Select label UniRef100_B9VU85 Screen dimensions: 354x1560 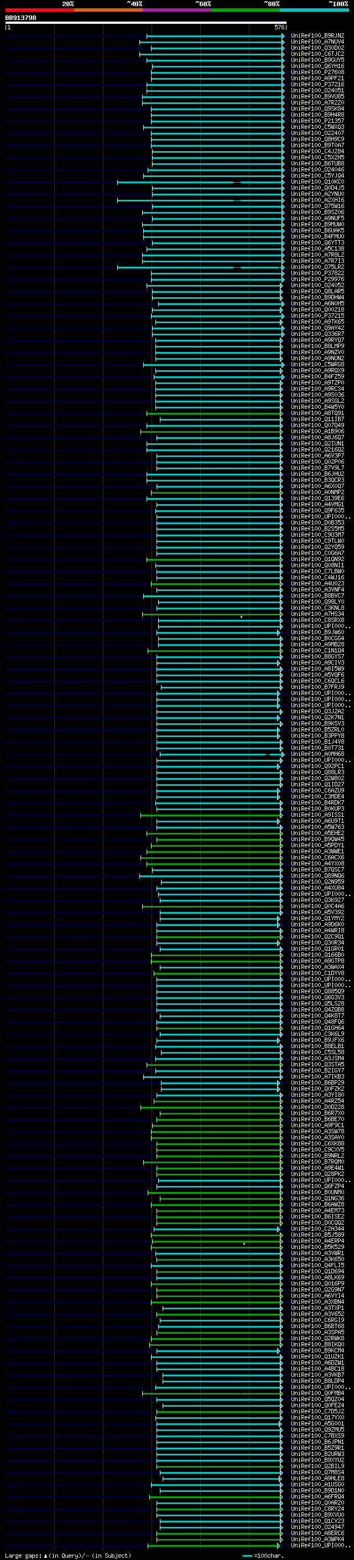click(x=317, y=96)
